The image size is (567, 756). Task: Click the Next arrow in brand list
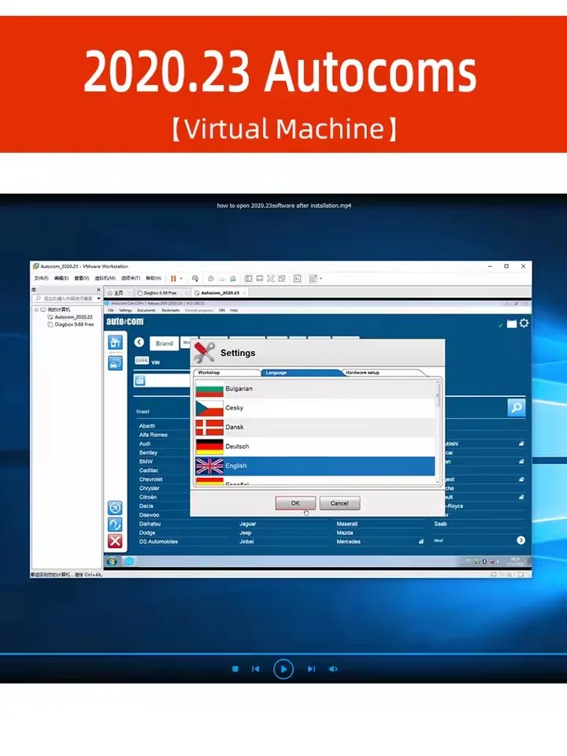point(521,540)
